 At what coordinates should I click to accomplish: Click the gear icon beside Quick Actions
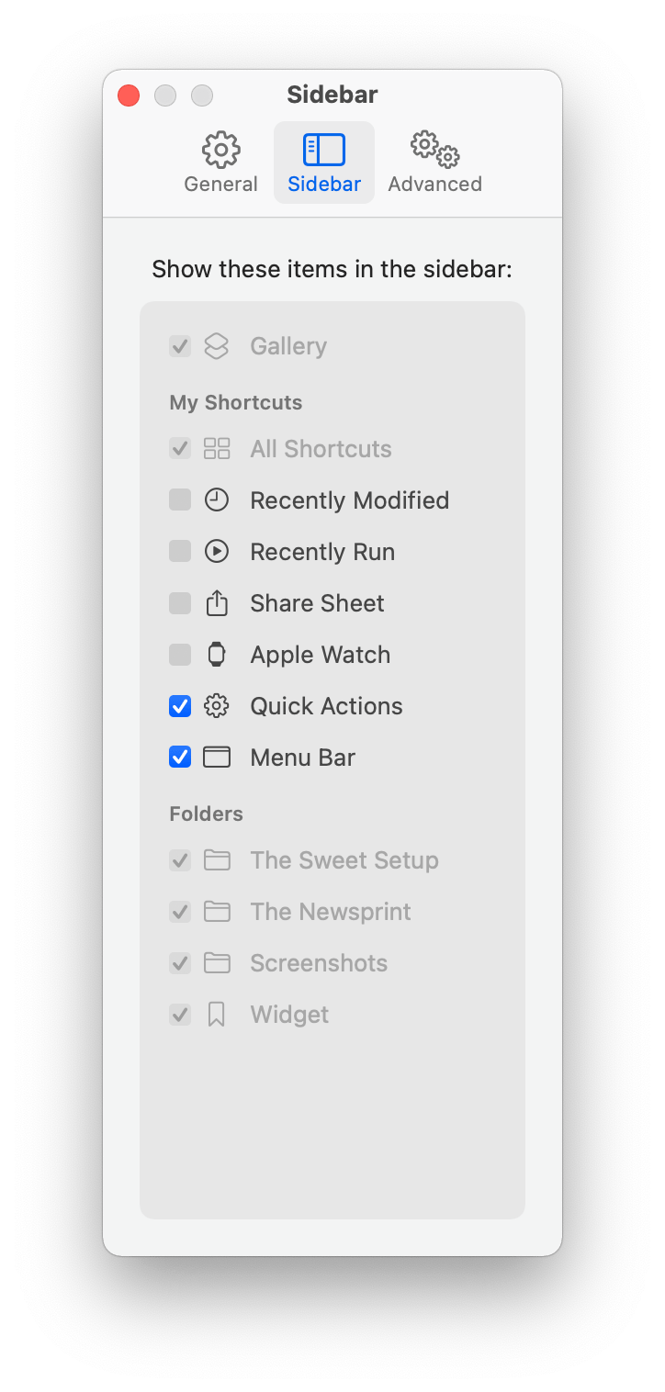217,706
